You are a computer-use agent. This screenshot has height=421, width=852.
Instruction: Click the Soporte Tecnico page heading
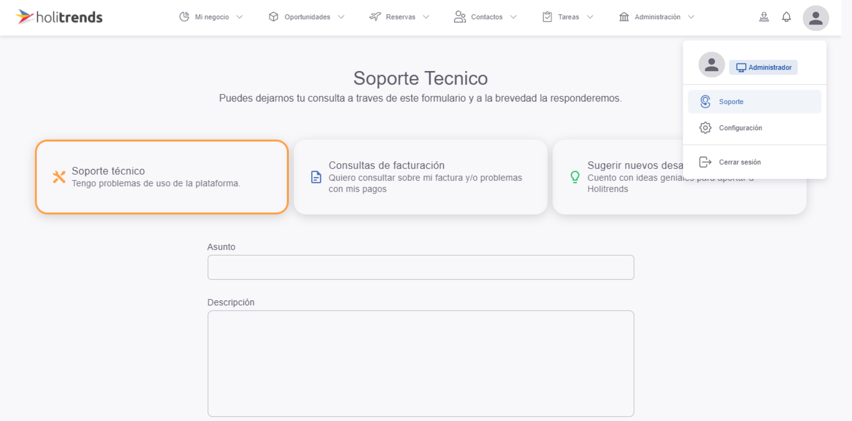pos(420,78)
